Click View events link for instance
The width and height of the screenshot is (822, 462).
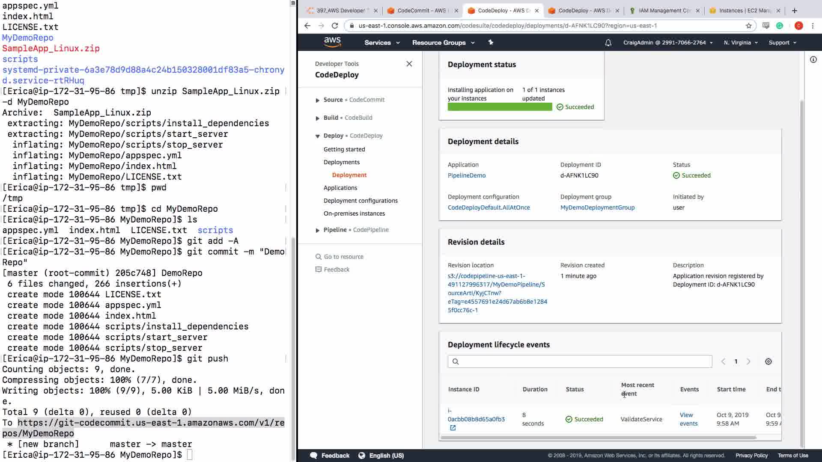[x=688, y=419]
